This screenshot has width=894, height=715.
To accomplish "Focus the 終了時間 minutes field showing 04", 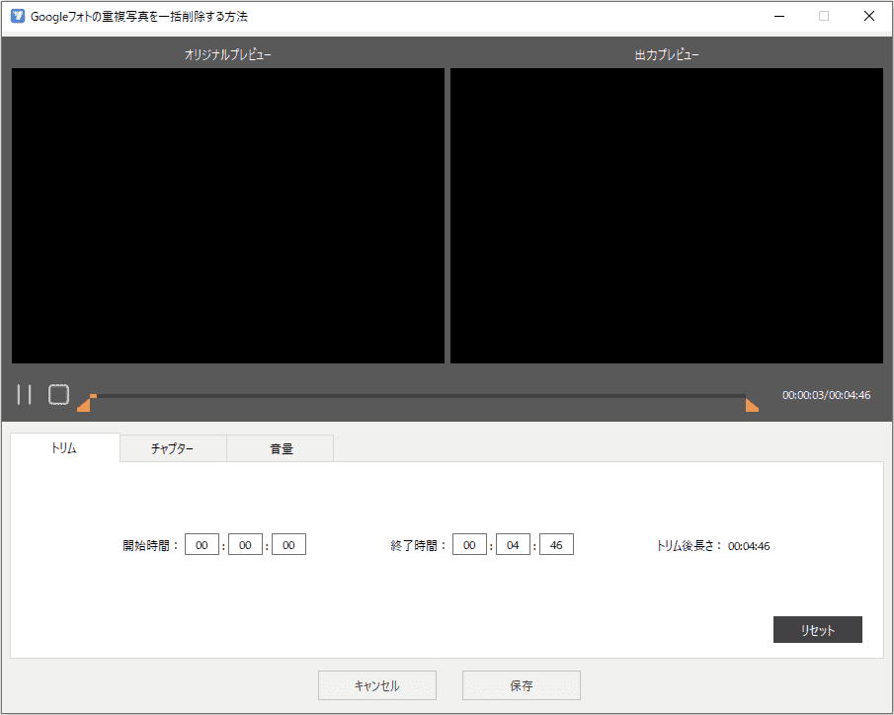I will 513,545.
